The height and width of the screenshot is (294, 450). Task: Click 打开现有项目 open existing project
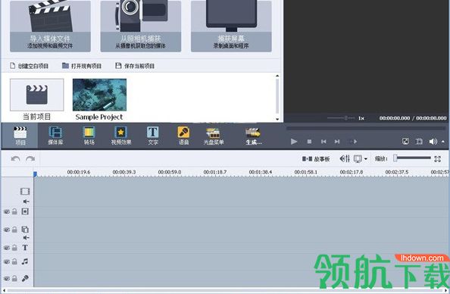tap(82, 66)
